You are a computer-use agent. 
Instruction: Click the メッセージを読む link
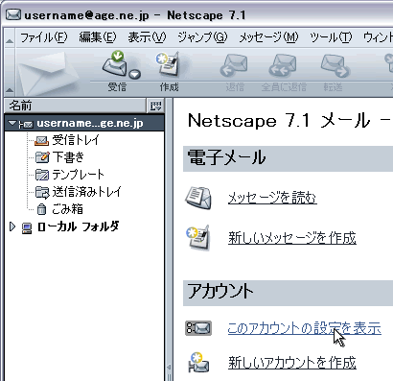272,198
